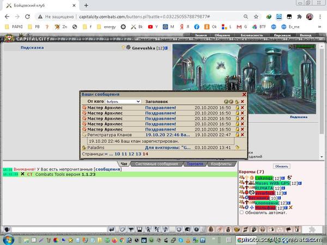Click info icon next to Moses With GPS
This screenshot has height=245, width=327.
(x=300, y=183)
